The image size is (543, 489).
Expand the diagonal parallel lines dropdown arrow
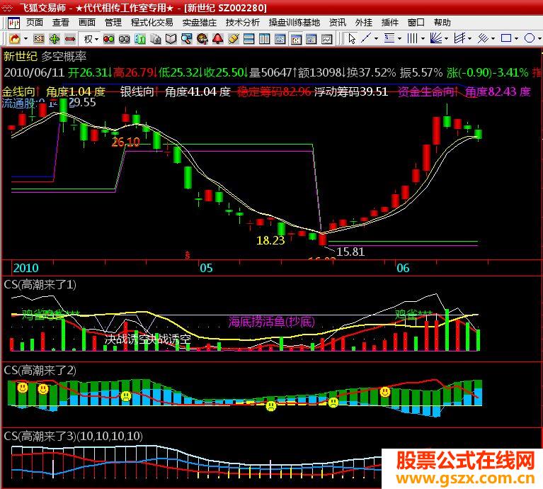click(493, 39)
